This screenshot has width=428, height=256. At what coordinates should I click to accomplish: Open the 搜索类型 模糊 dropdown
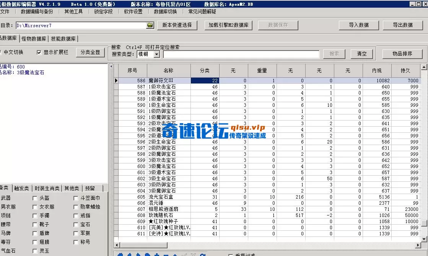coord(158,54)
